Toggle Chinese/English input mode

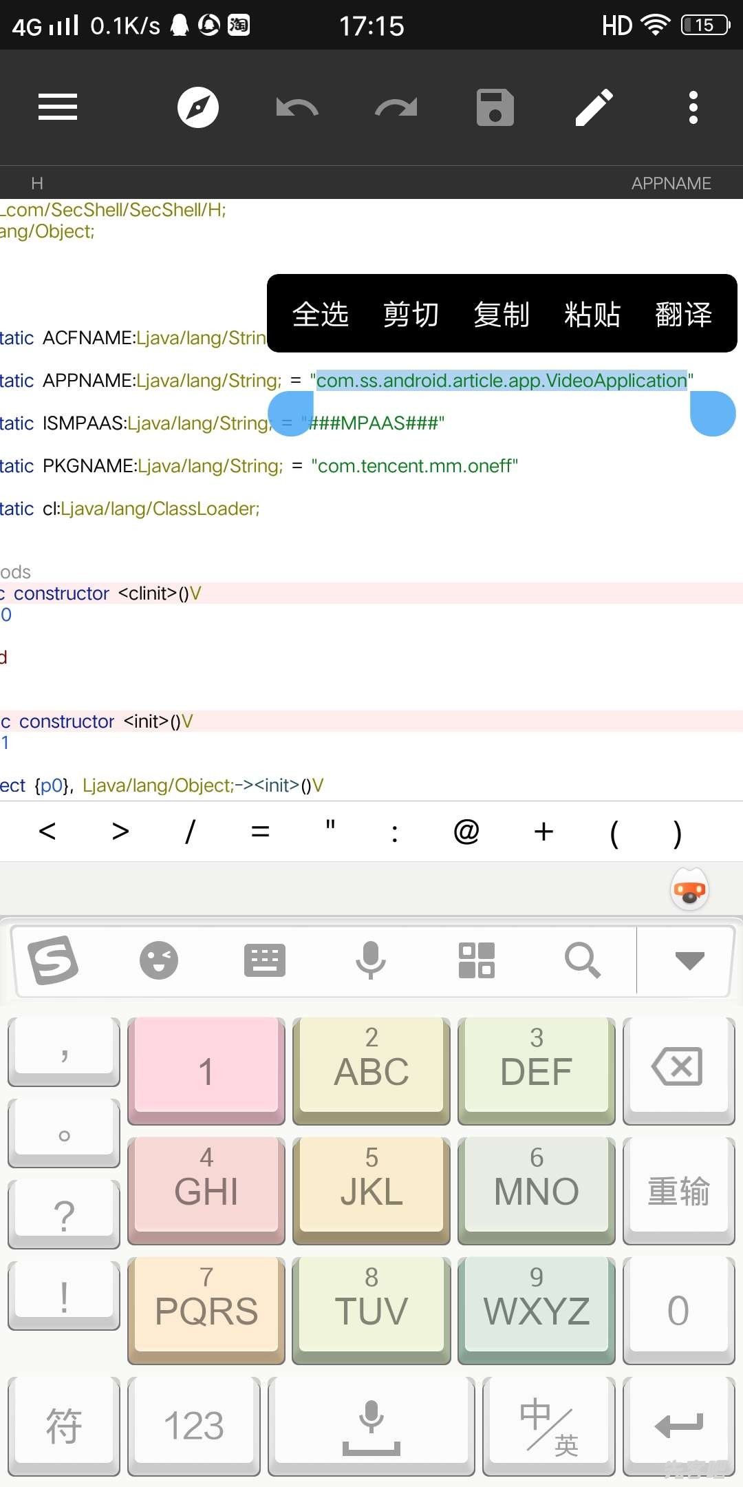pos(548,1426)
